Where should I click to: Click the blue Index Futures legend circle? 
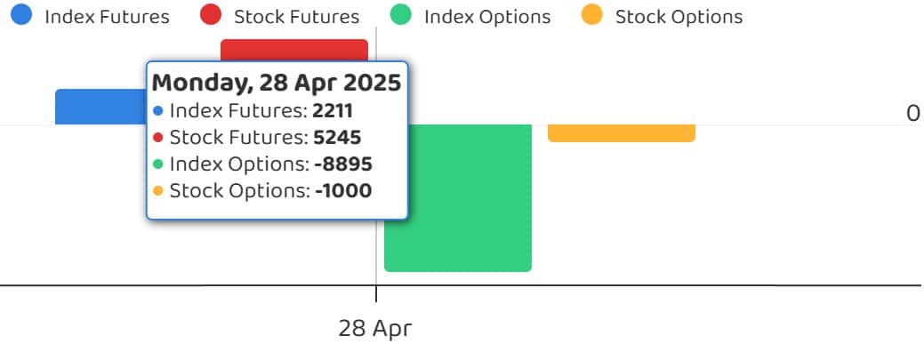[21, 15]
